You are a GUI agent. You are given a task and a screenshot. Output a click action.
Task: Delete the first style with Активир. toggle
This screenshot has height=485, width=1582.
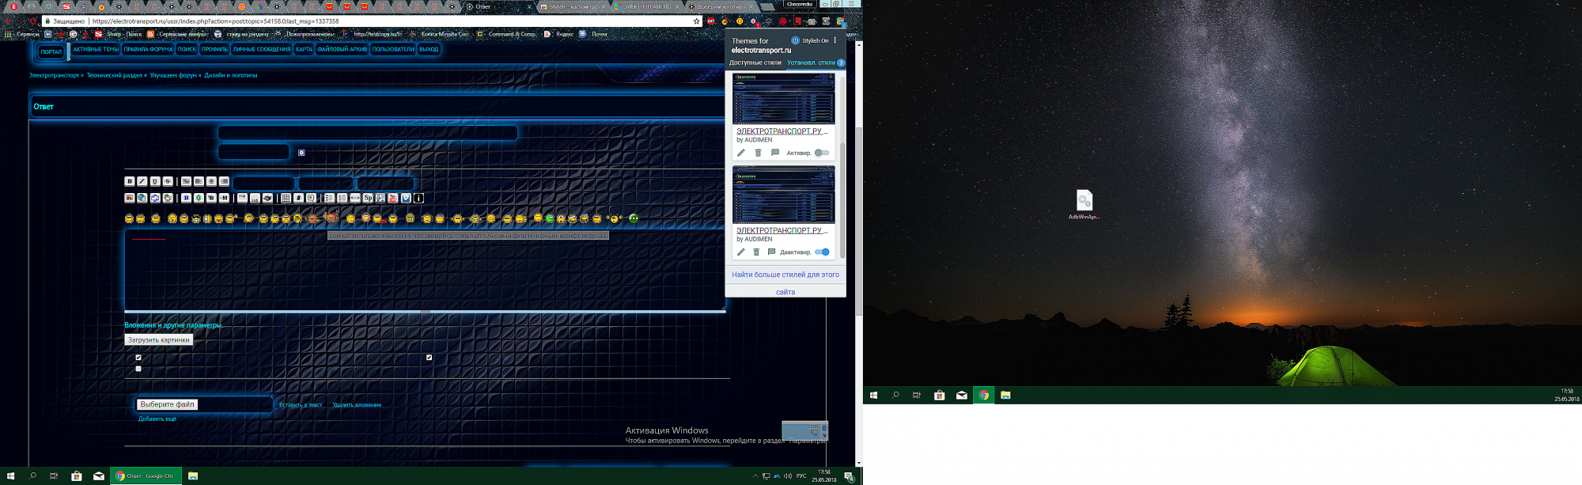(758, 153)
